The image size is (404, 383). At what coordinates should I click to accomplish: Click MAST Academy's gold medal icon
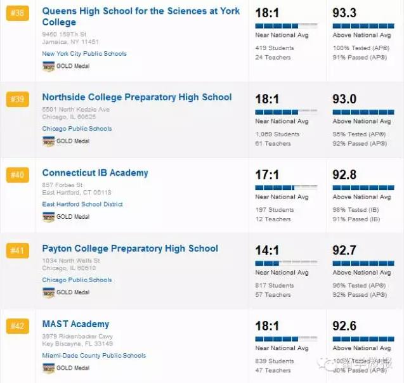coord(48,368)
